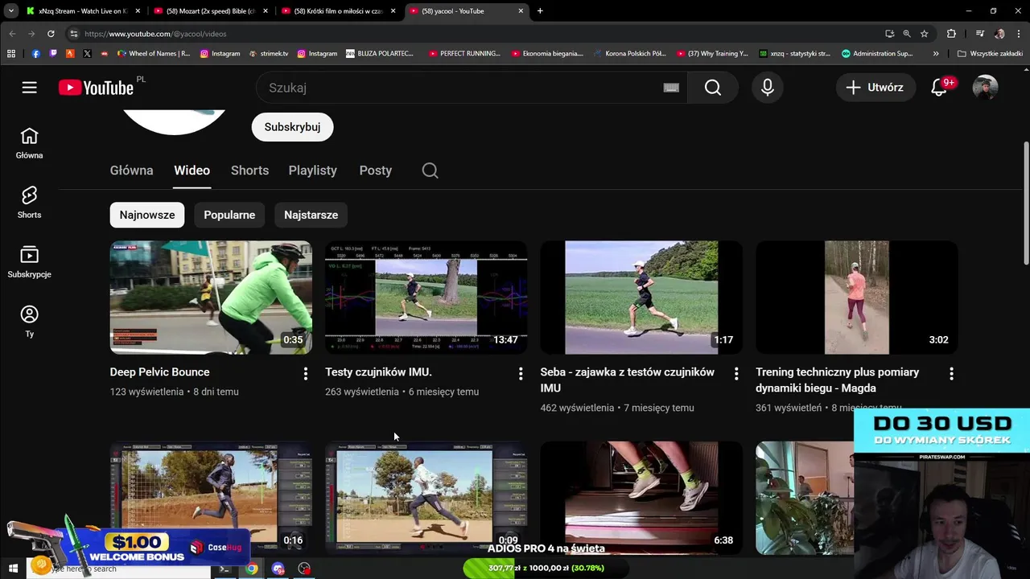1030x579 pixels.
Task: Subscribe with the Subskrybuj button
Action: 292,127
